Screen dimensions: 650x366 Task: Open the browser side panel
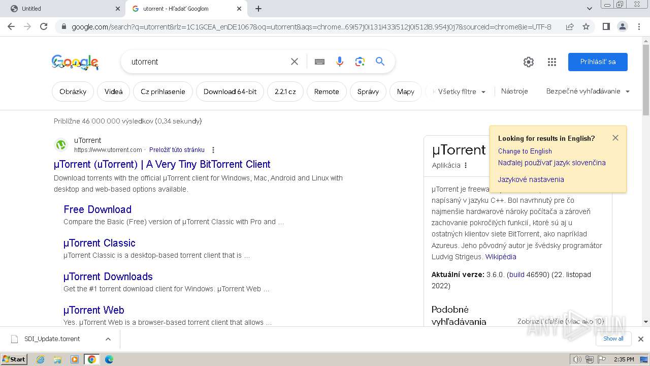click(606, 26)
